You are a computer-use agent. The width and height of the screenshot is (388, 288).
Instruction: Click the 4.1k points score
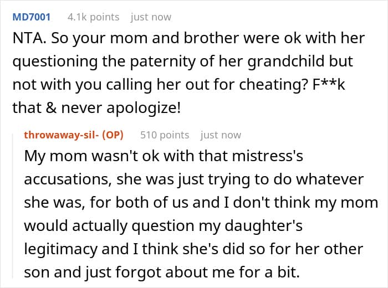[93, 17]
